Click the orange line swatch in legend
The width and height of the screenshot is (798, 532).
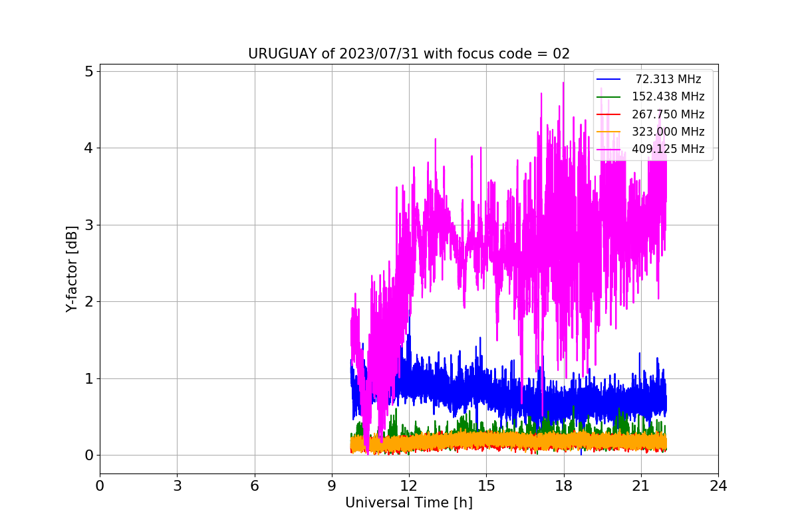pyautogui.click(x=608, y=132)
